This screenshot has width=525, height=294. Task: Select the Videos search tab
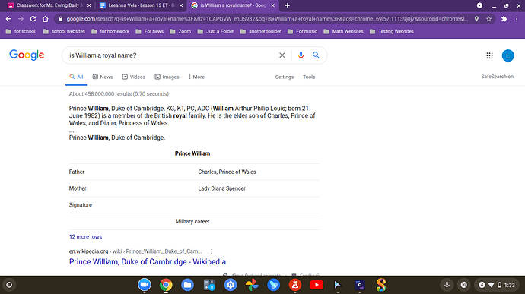click(134, 77)
